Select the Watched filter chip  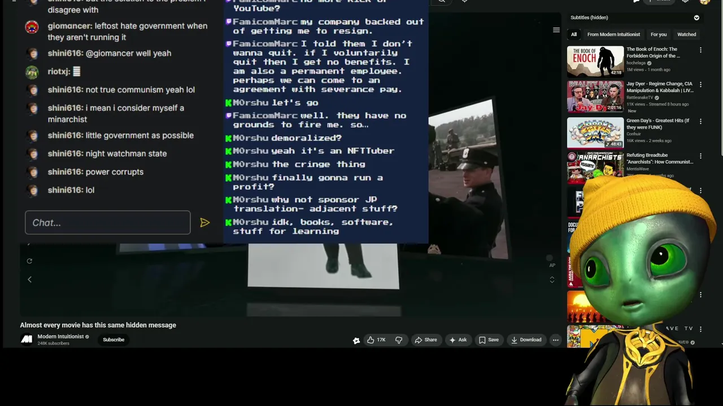click(687, 34)
